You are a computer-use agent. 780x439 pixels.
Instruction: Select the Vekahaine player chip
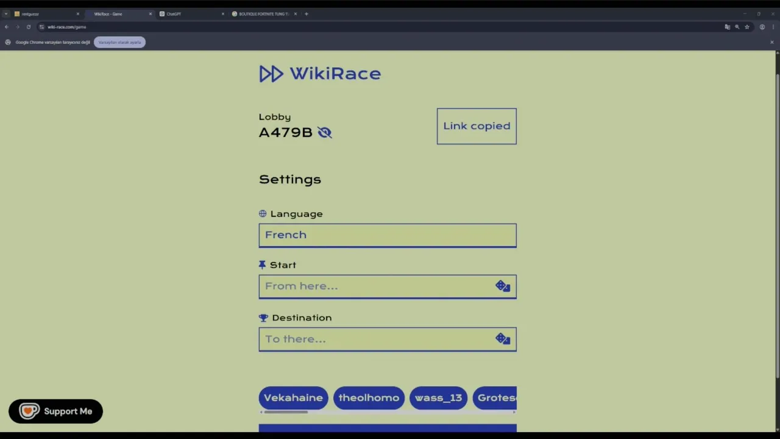click(293, 398)
